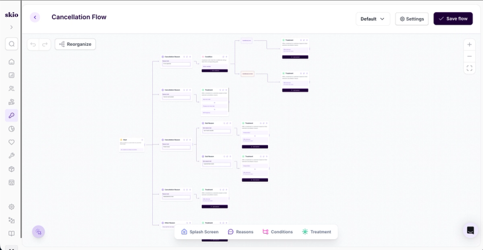The image size is (483, 250).
Task: Zoom out with the minus button
Action: pyautogui.click(x=469, y=56)
